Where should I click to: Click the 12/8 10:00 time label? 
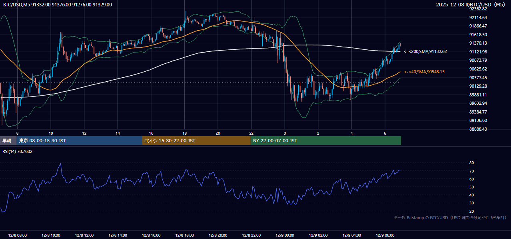[x=51, y=235]
